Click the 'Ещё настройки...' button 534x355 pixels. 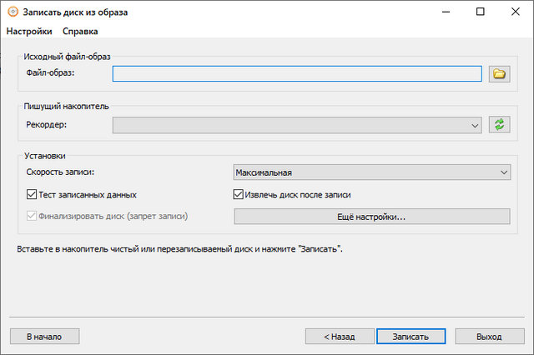point(371,217)
